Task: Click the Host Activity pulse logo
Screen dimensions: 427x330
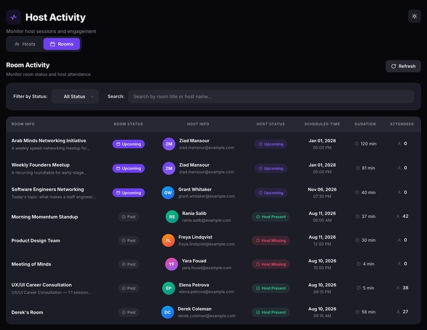Action: pos(13,17)
